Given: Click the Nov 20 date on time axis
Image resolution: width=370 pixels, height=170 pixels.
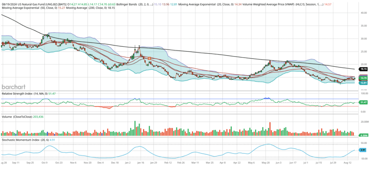Looking at the screenshot, I should [x=87, y=163].
